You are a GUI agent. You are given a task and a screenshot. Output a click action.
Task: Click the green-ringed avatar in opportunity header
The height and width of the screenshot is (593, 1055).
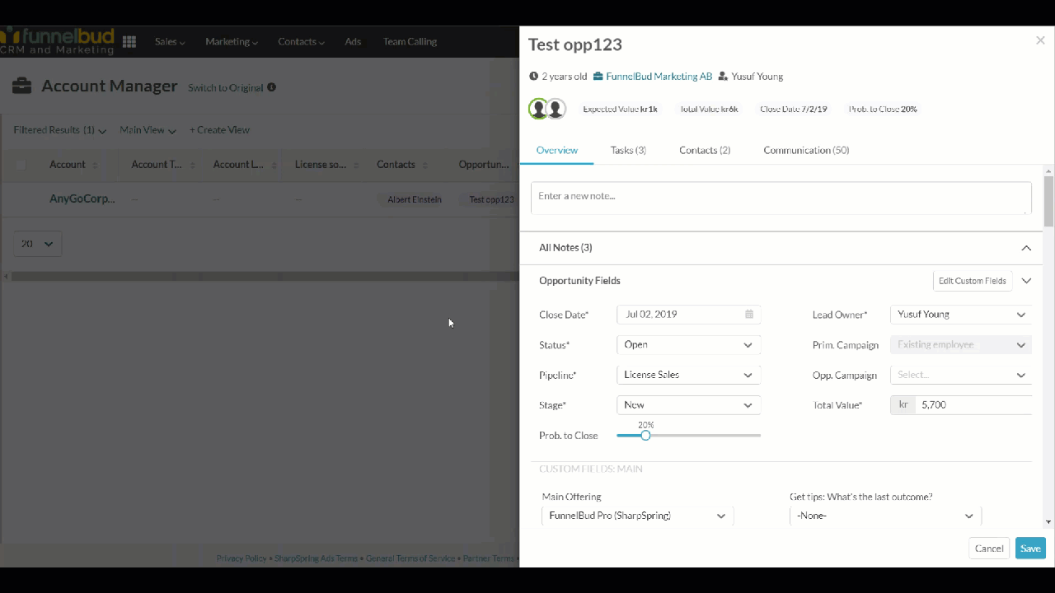click(x=538, y=109)
